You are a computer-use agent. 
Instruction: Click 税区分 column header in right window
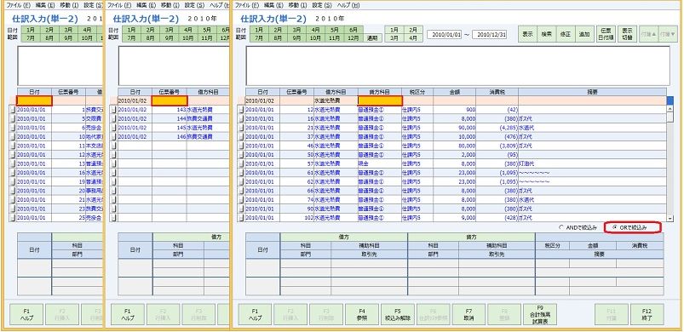[417, 92]
